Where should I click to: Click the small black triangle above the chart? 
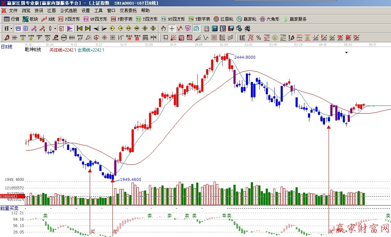point(346,53)
